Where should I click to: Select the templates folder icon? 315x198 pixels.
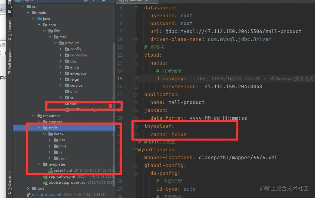[x=45, y=164]
